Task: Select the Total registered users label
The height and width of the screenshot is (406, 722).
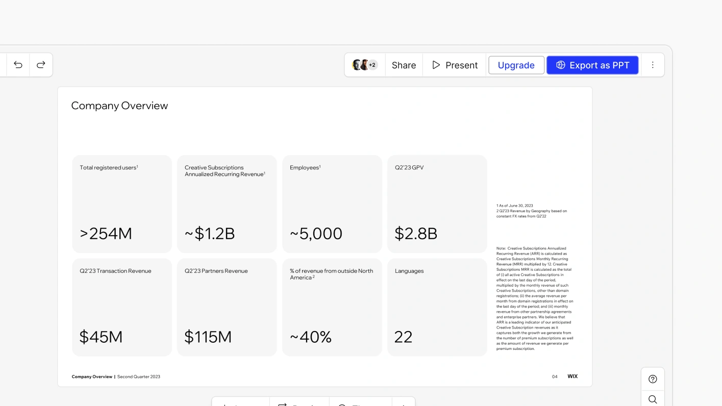Action: pos(109,167)
